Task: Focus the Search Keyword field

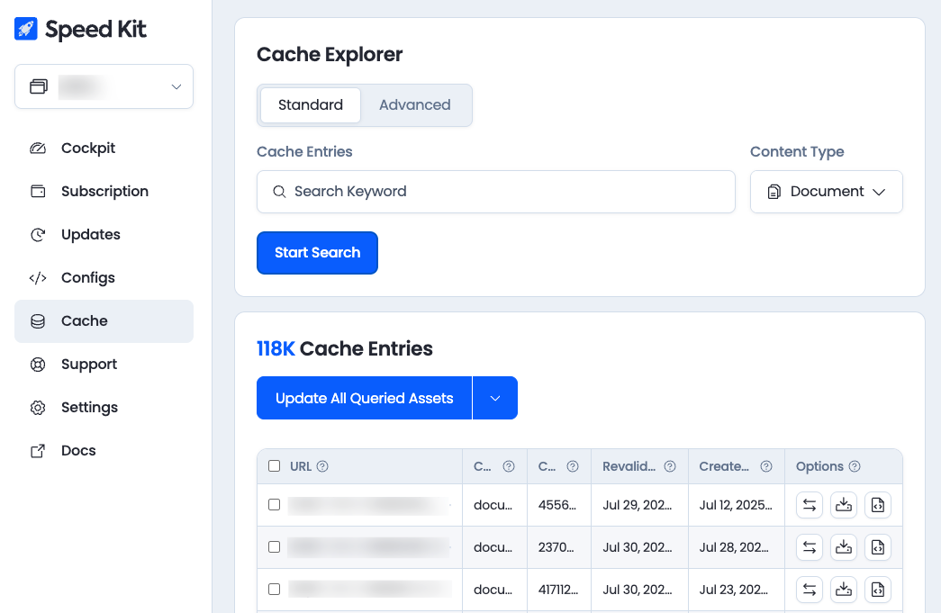Action: tap(495, 192)
